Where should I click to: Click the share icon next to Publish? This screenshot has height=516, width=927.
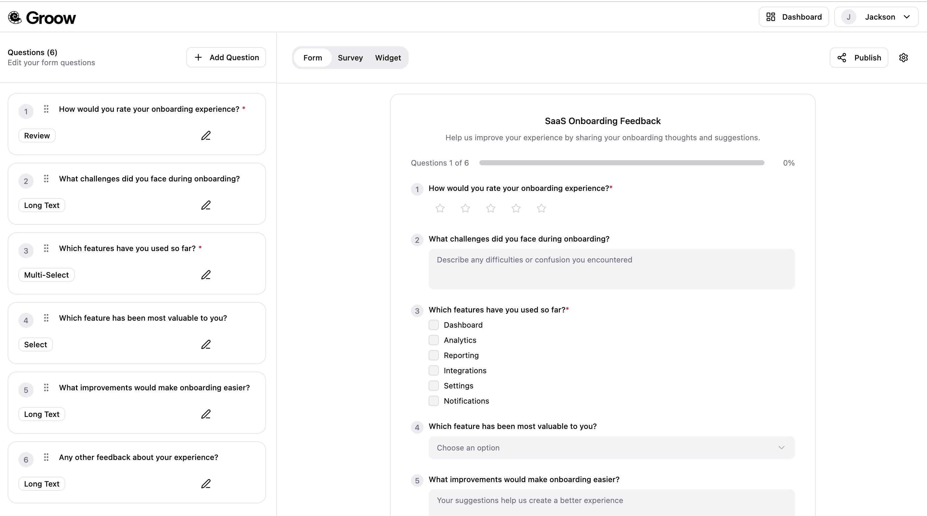(x=842, y=58)
